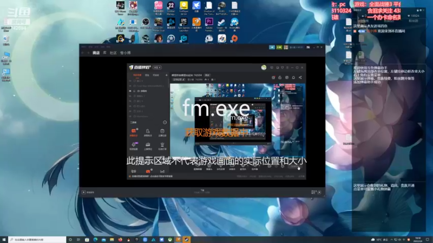Open notification center icon on taskbar
Screen dimensions: 433x243
[428, 240]
